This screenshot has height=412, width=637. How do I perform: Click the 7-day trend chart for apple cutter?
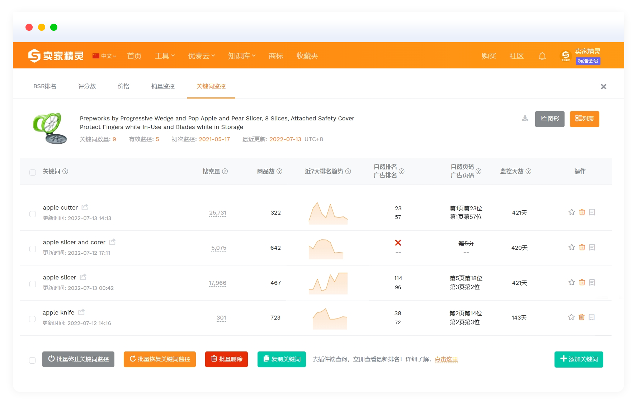[x=328, y=213]
